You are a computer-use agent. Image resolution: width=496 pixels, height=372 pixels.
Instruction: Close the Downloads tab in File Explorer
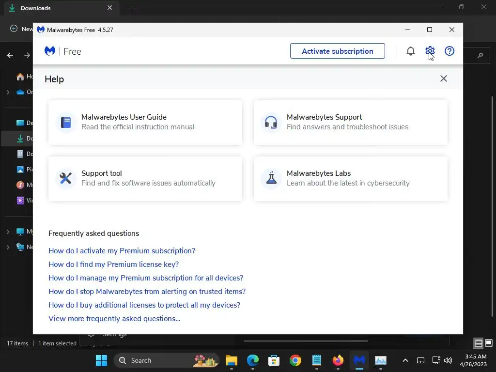click(x=110, y=8)
